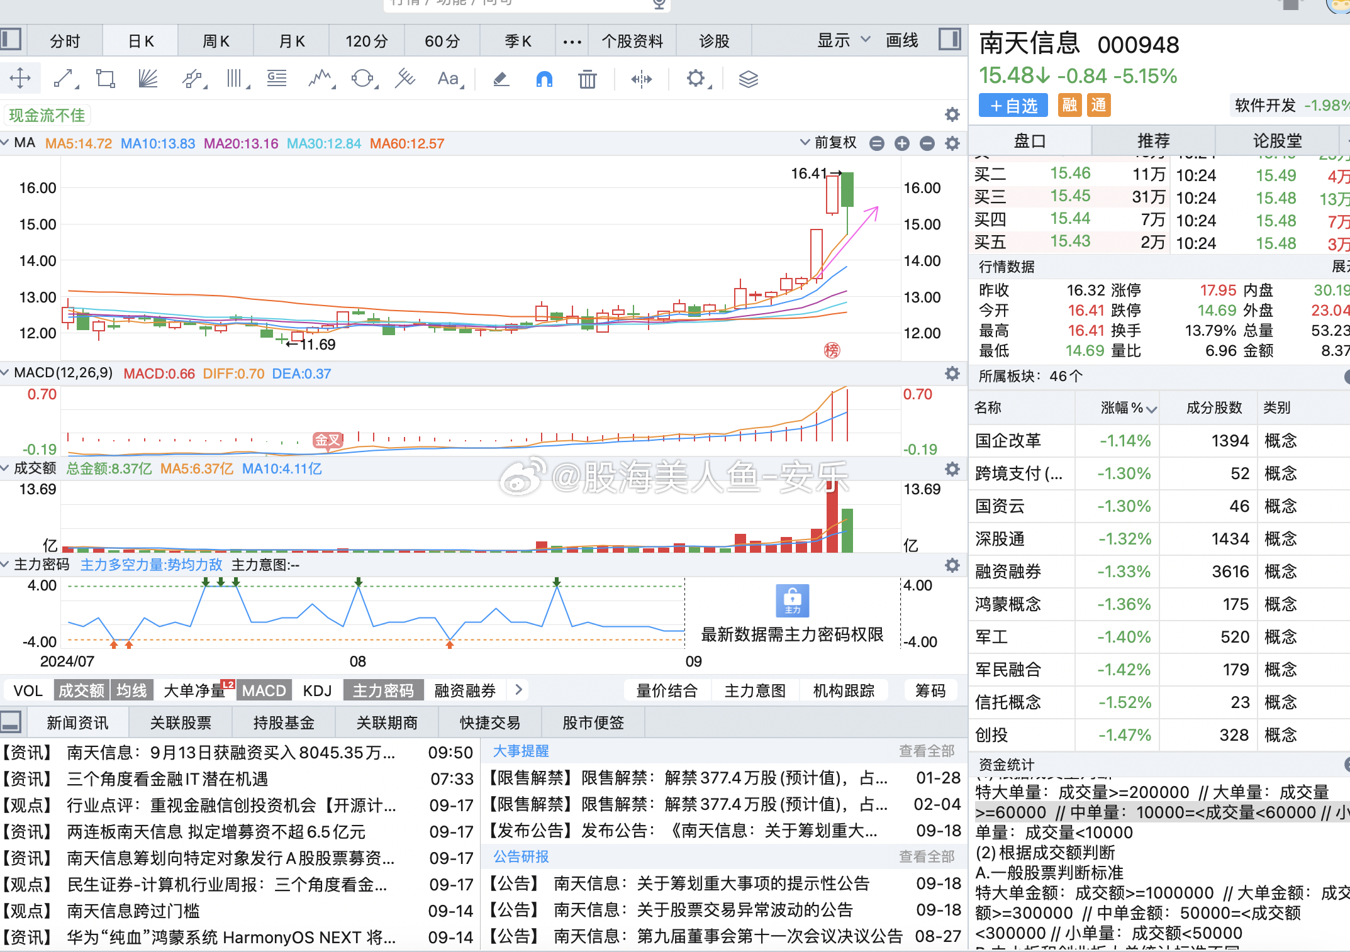Open the 个股资料 tab
Screen dimensions: 1350x952
pos(632,42)
